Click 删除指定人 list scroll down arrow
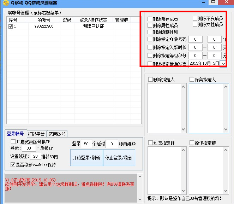Image resolution: width=234 pixels, height=204 pixels. 184,129
